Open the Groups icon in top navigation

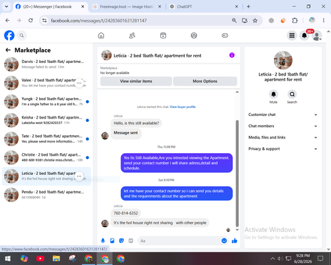194,35
